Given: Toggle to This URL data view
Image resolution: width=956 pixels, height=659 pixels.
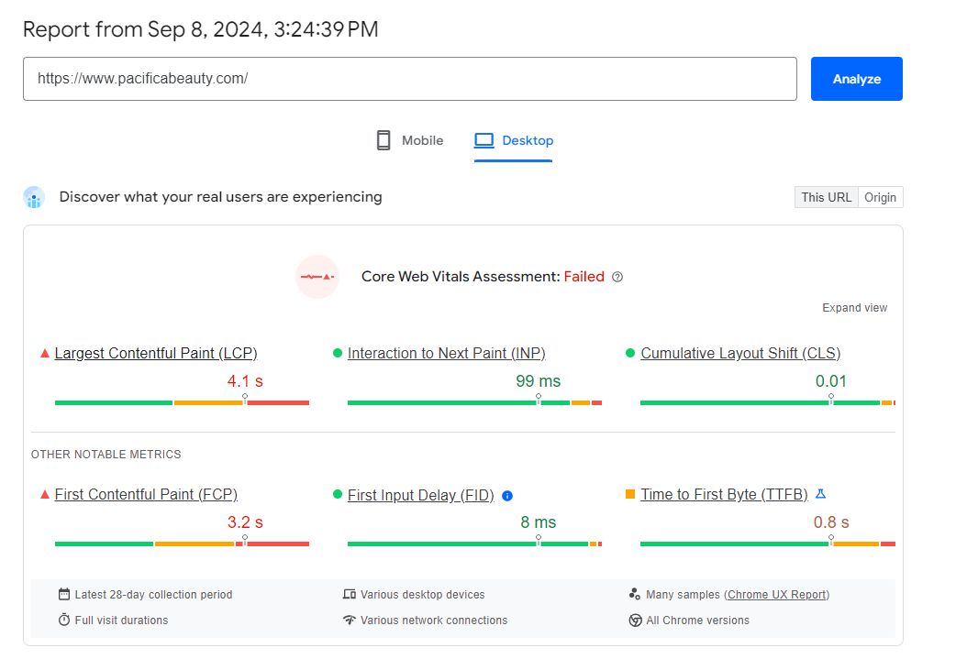Looking at the screenshot, I should tap(826, 197).
